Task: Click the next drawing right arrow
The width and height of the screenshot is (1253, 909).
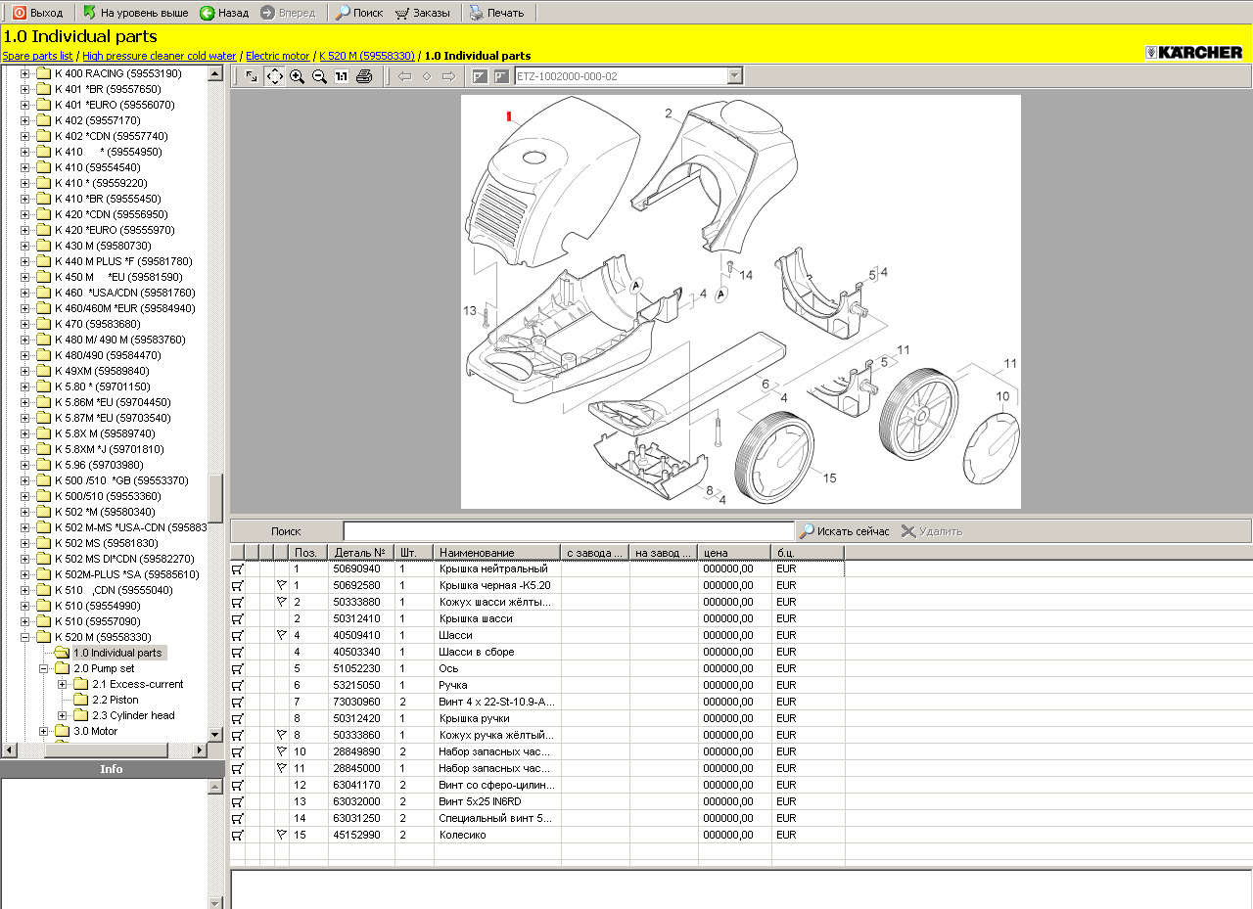Action: [448, 76]
